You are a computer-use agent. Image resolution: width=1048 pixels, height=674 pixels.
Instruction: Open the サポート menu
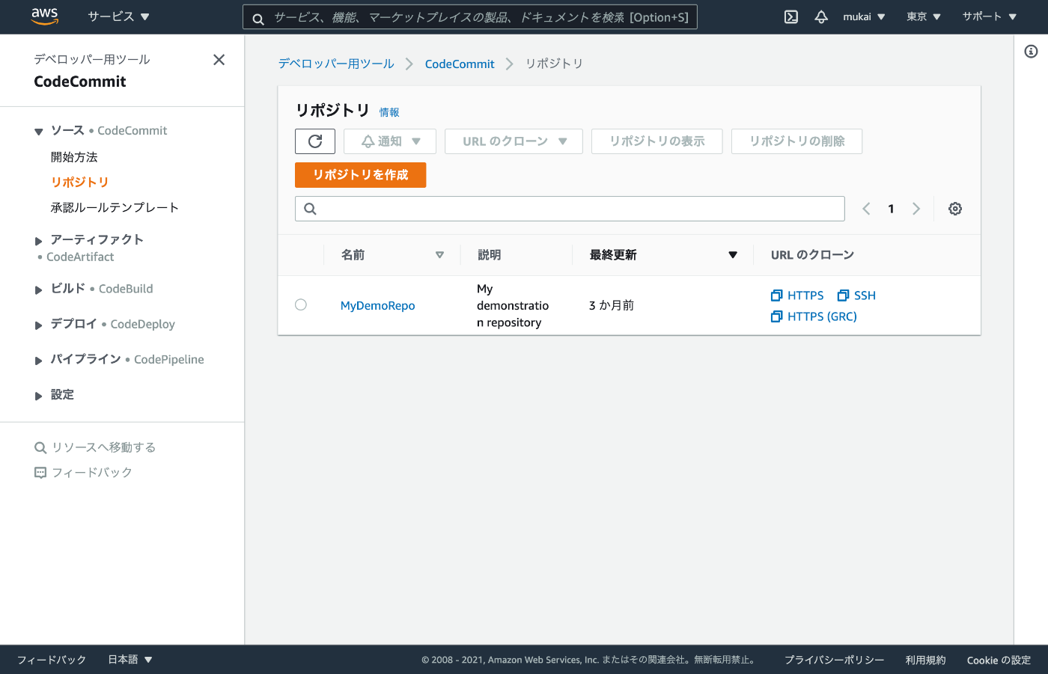(x=990, y=16)
